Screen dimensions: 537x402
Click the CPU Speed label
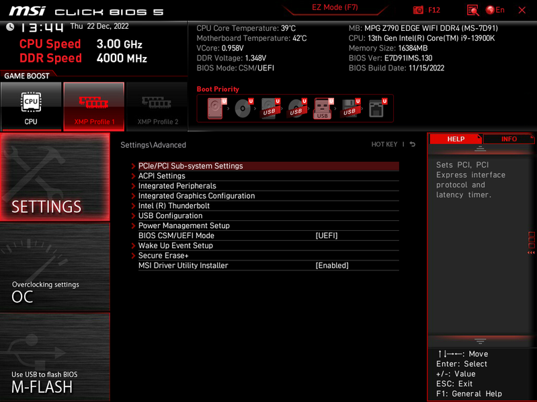click(x=50, y=44)
